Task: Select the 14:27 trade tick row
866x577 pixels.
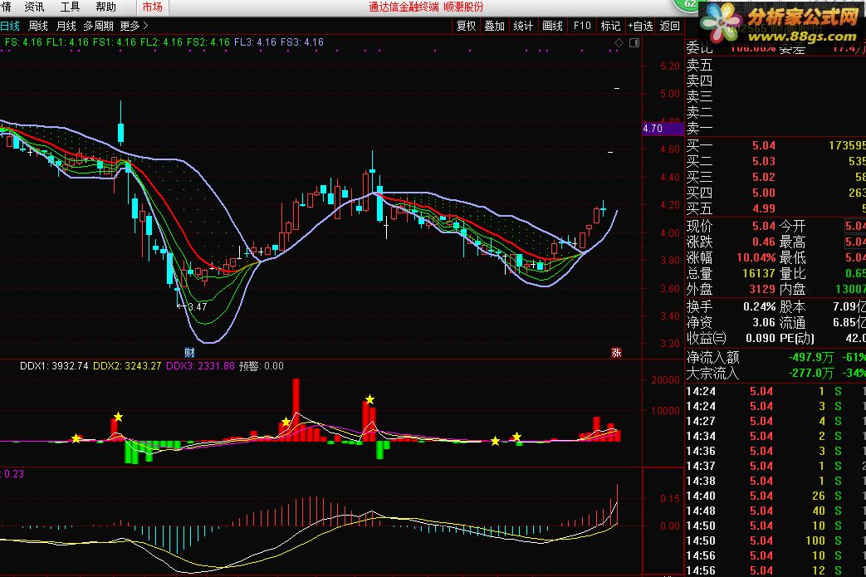Action: [775, 421]
